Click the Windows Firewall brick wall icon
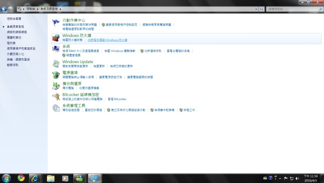 56,38
